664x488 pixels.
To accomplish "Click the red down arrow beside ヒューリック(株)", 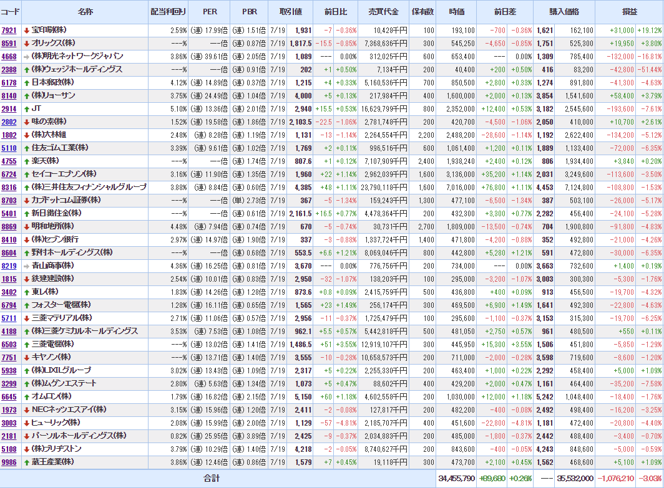I will coord(26,423).
